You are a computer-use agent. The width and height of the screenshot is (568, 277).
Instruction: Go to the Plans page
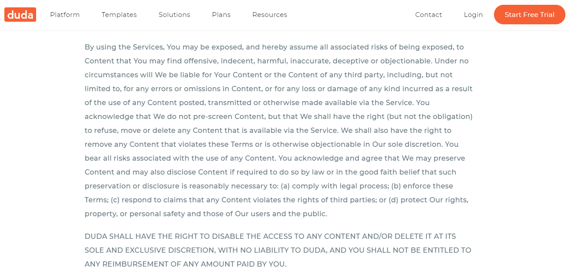[222, 15]
